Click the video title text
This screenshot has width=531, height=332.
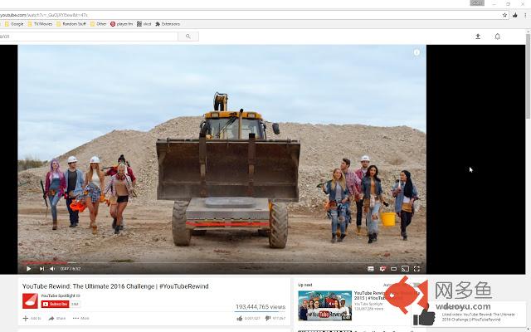click(x=115, y=286)
